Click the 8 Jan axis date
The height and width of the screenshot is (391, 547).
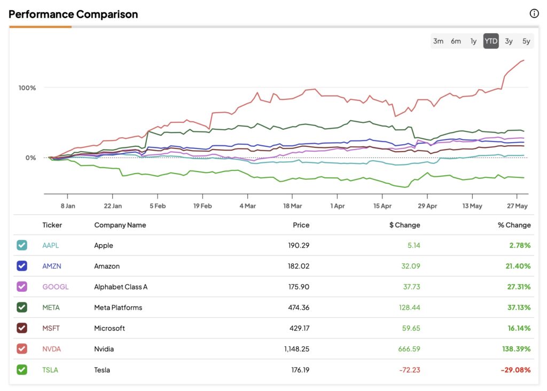pyautogui.click(x=68, y=206)
